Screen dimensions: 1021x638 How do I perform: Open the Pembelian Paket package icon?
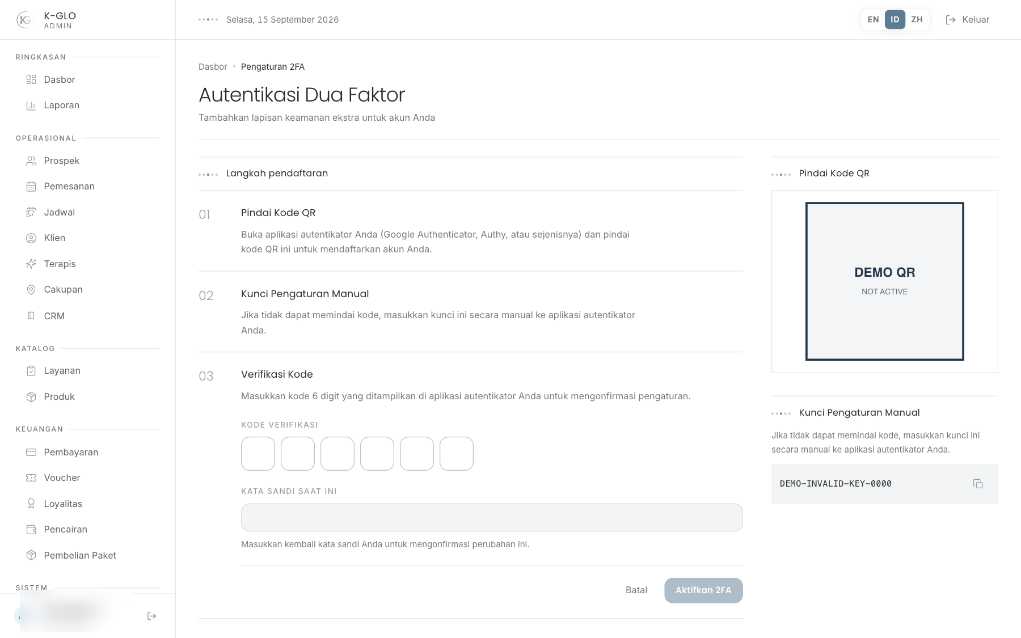tap(31, 556)
